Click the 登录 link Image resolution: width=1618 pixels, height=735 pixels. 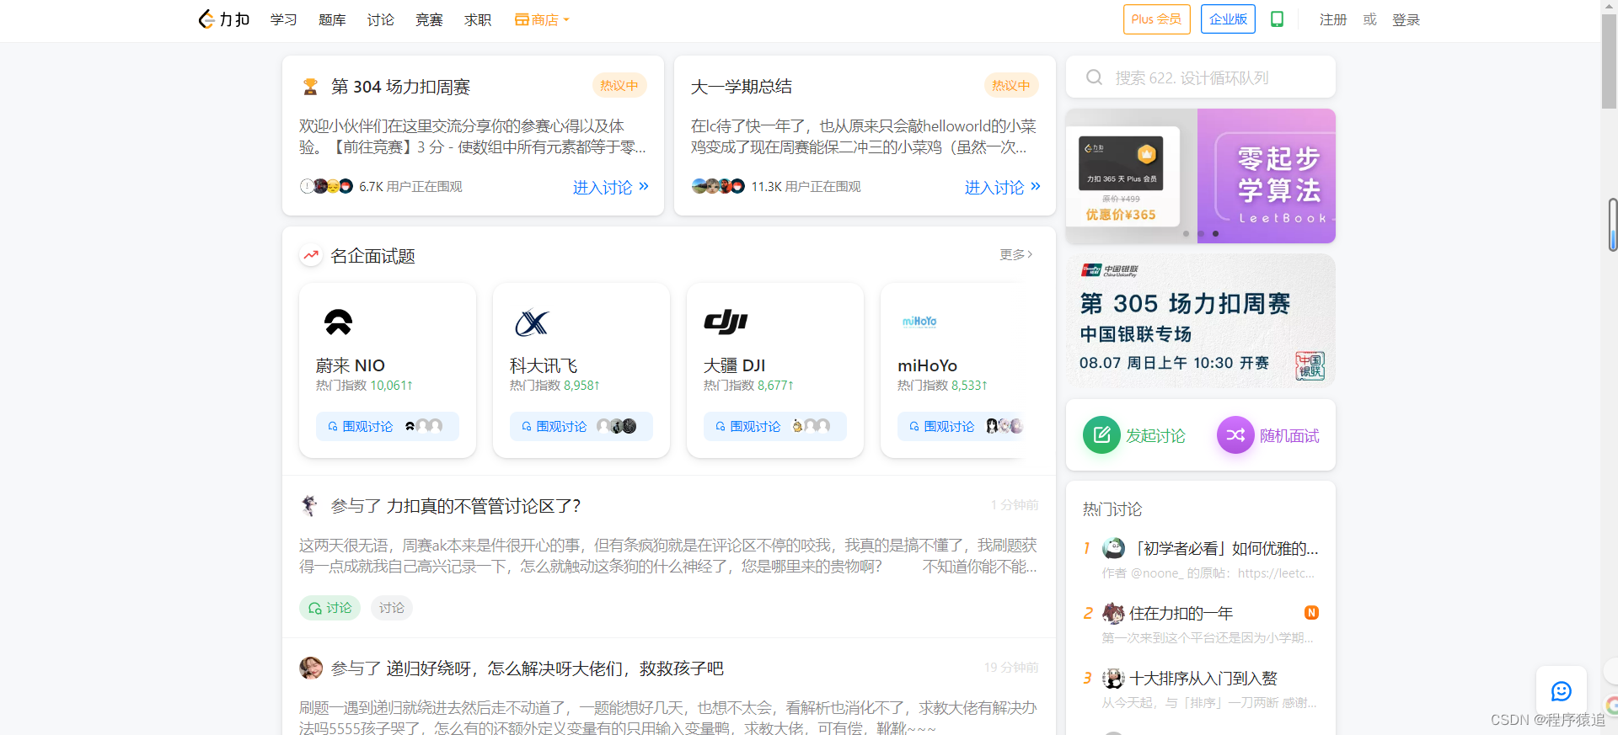click(x=1406, y=19)
